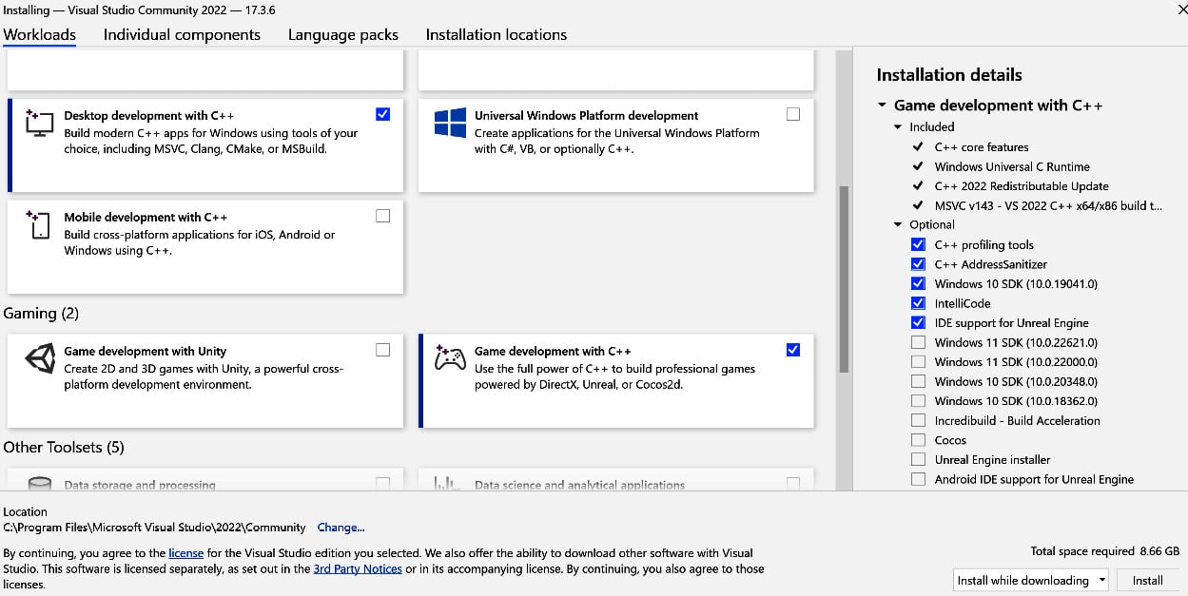Check Windows 11 SDK (10.0.22000.0)
The height and width of the screenshot is (596, 1188).
coord(918,362)
